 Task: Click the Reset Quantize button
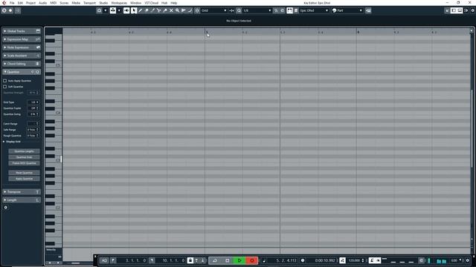pos(24,173)
